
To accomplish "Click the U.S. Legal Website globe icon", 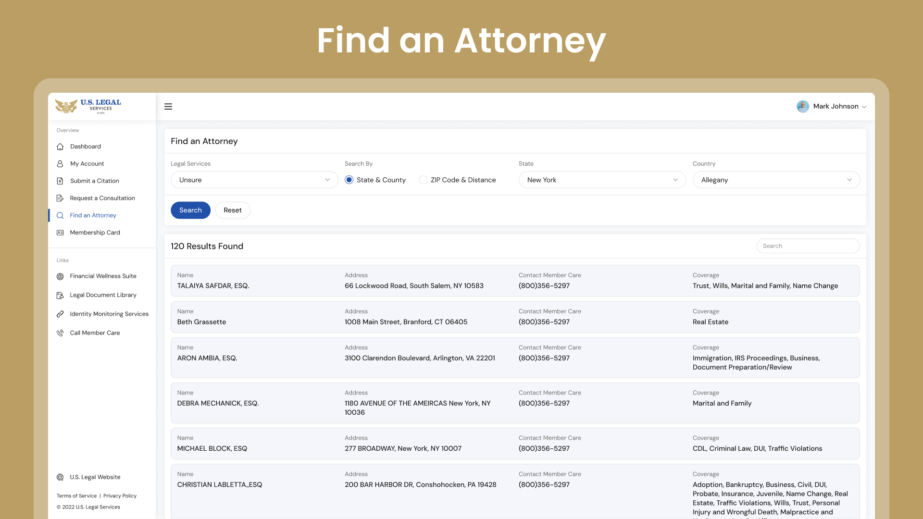I will point(60,477).
